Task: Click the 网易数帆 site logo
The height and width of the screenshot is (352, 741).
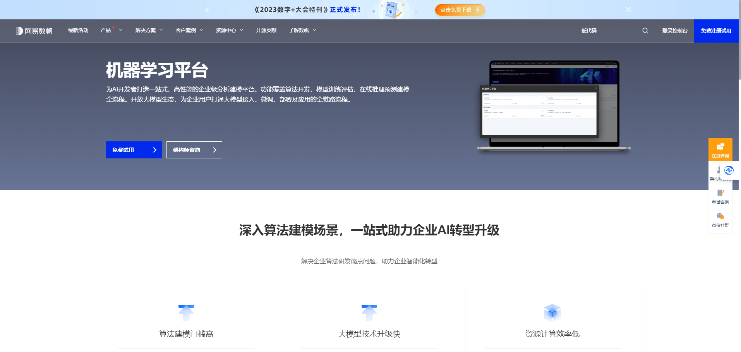Action: [34, 31]
